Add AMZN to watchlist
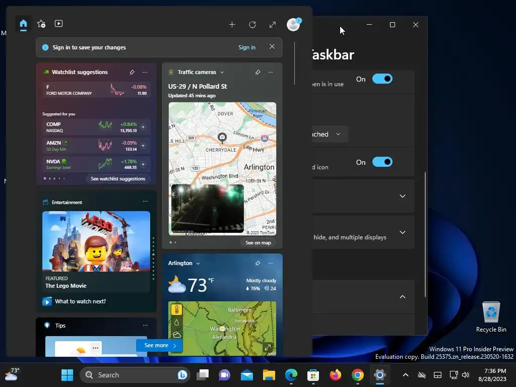The image size is (516, 387). click(143, 146)
